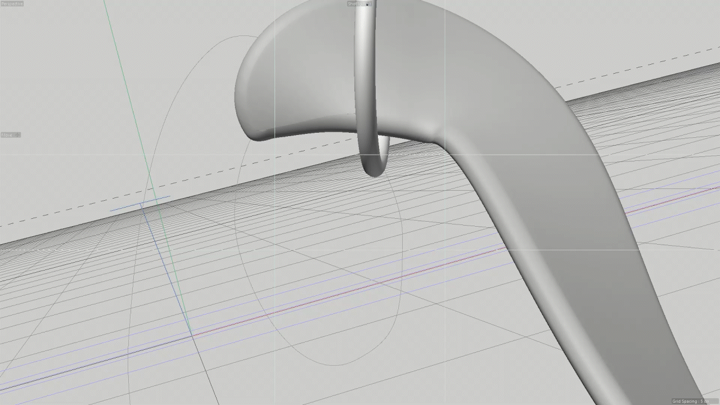This screenshot has width=720, height=405.
Task: Click the Shot camera label at top
Action: click(x=359, y=3)
